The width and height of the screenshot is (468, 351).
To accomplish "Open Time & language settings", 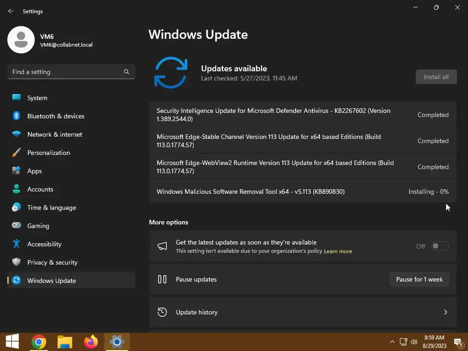I will [x=71, y=207].
